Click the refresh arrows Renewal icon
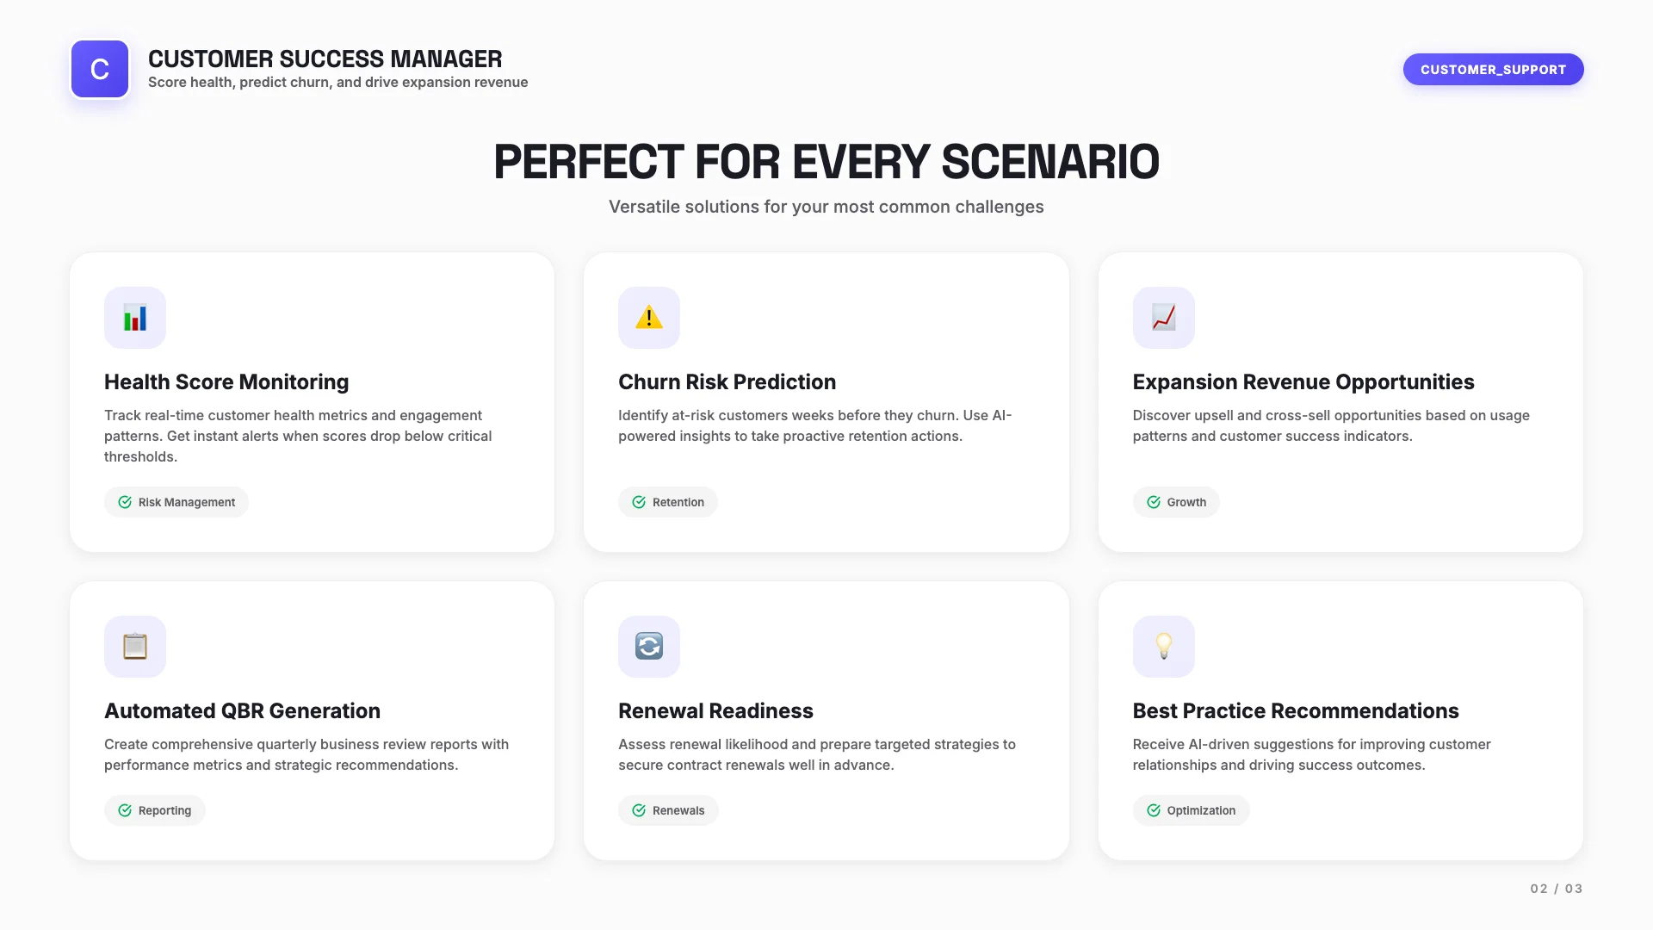1653x930 pixels. 649,647
